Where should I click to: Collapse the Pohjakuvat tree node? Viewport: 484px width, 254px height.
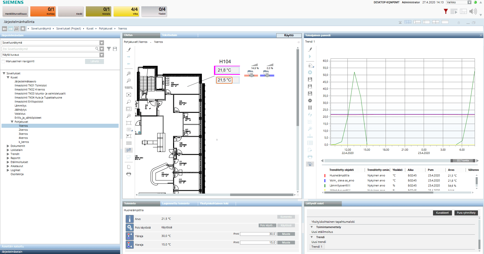(12, 122)
